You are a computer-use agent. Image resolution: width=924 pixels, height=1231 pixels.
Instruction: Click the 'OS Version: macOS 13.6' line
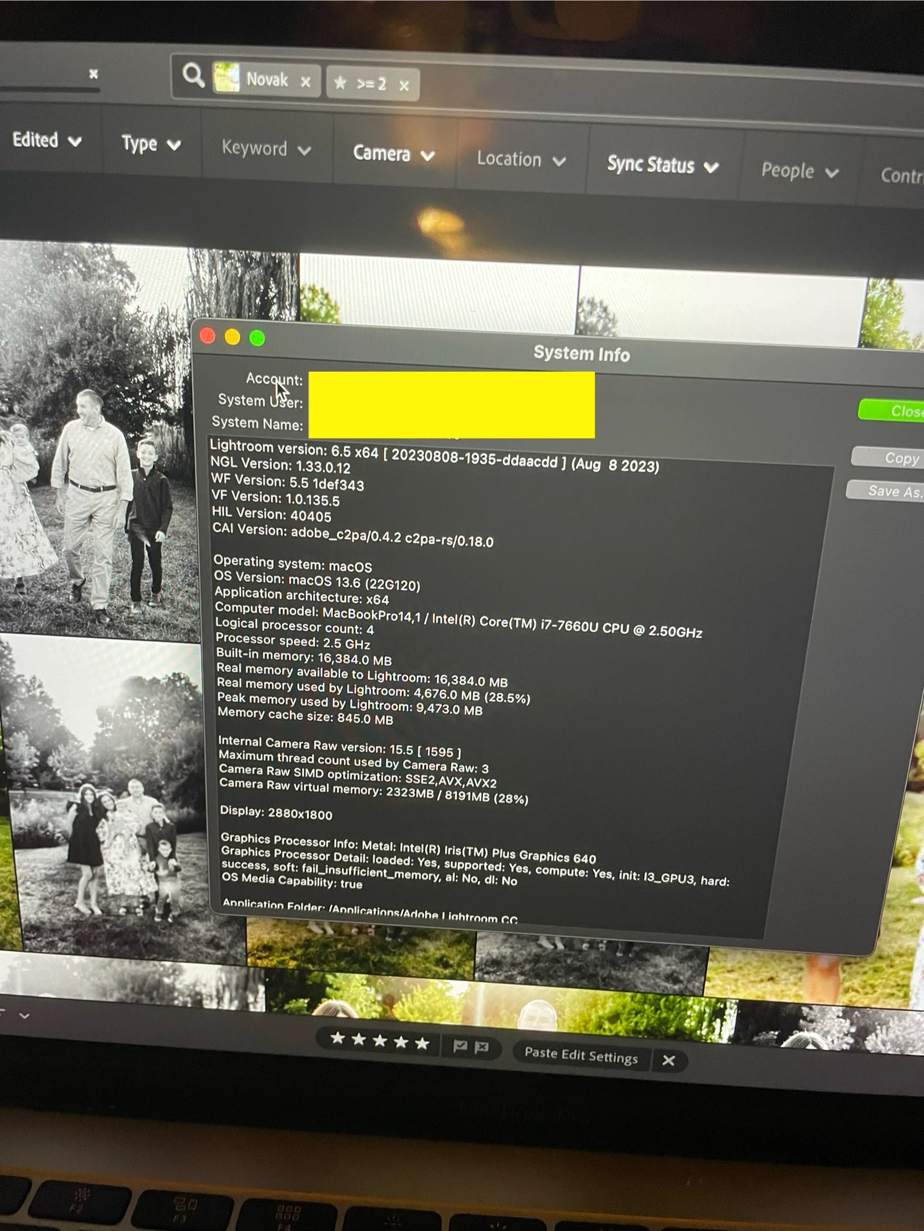tap(317, 582)
